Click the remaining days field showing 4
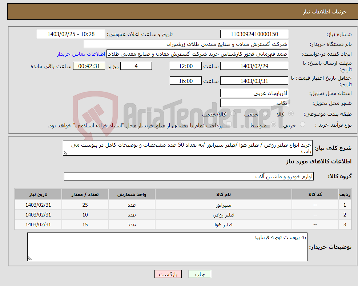358x286 pixels. [136, 66]
